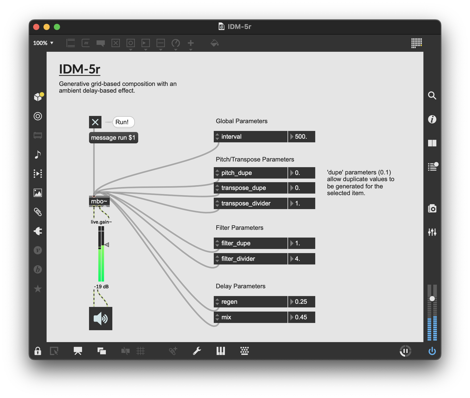Open the mix attribute name menu
The width and height of the screenshot is (470, 398).
click(251, 317)
